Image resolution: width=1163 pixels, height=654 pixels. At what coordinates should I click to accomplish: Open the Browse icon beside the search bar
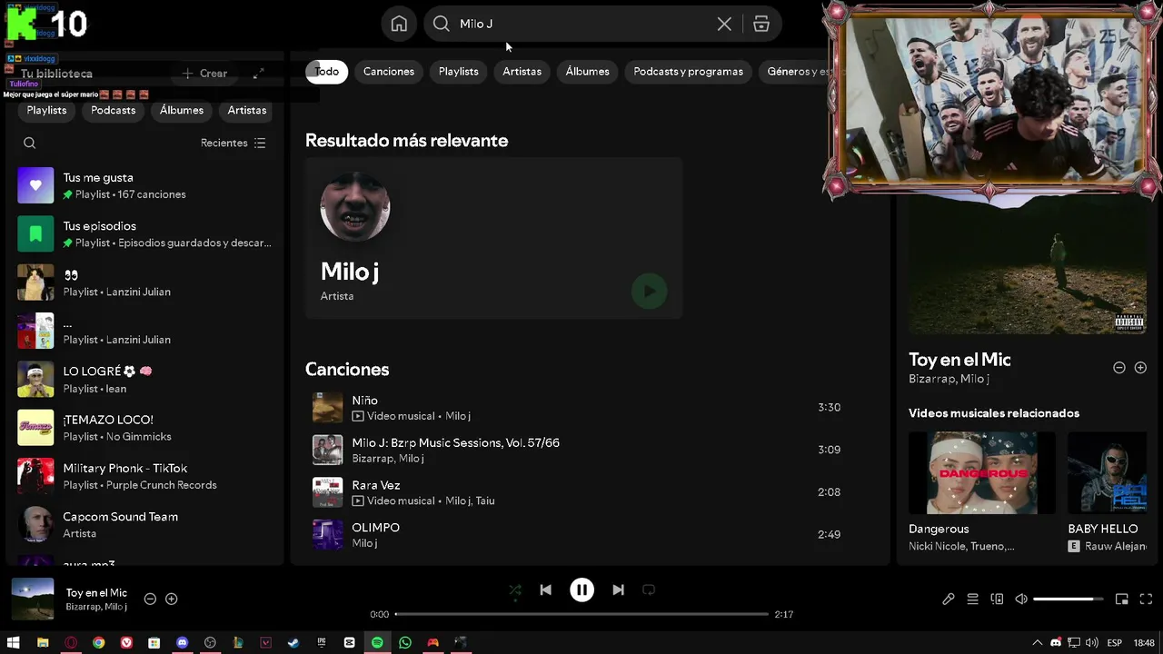[761, 24]
